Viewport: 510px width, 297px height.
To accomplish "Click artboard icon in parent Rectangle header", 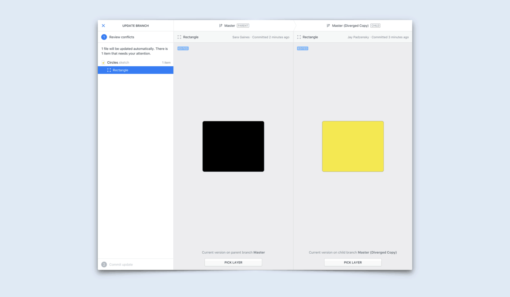I will click(x=179, y=37).
